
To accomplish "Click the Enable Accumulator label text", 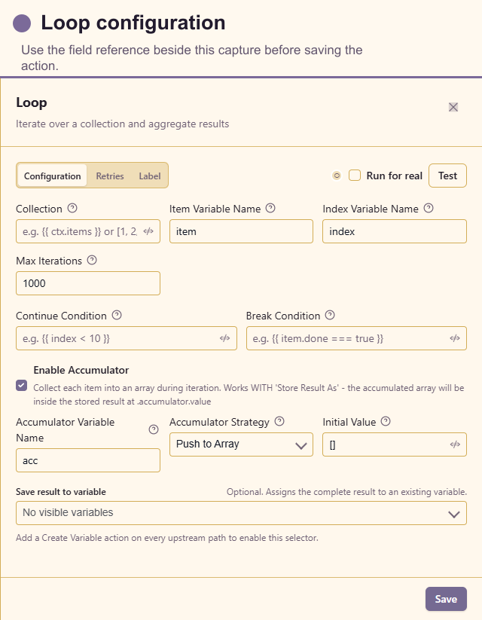I will click(x=81, y=370).
